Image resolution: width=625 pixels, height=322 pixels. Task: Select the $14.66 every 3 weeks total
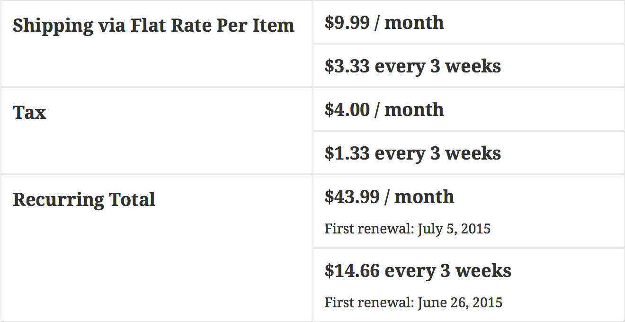418,270
